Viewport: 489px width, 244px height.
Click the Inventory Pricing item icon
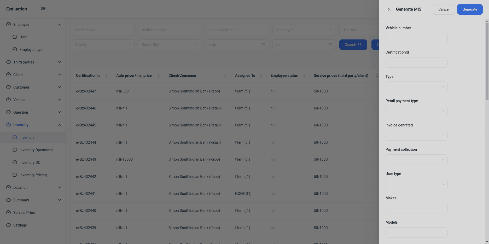[15, 175]
